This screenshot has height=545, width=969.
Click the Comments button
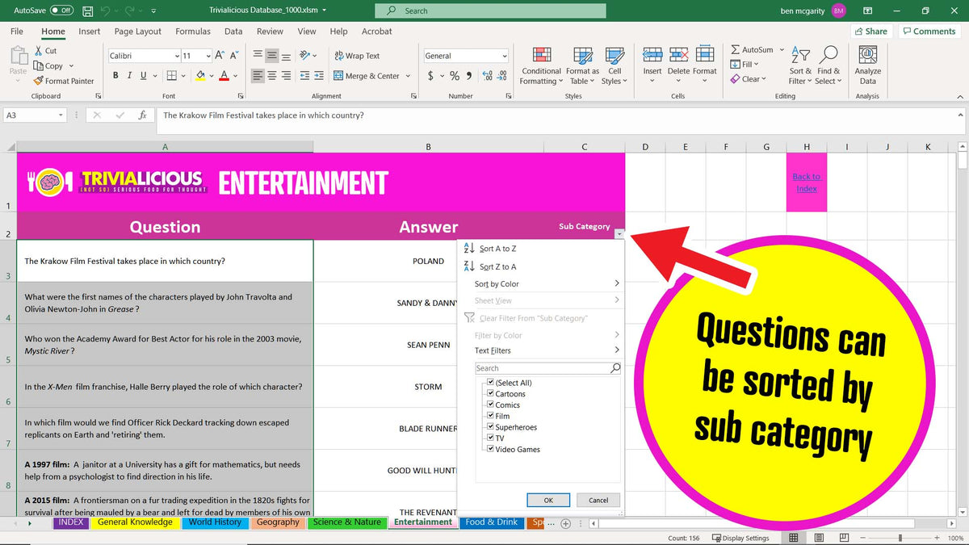tap(929, 31)
